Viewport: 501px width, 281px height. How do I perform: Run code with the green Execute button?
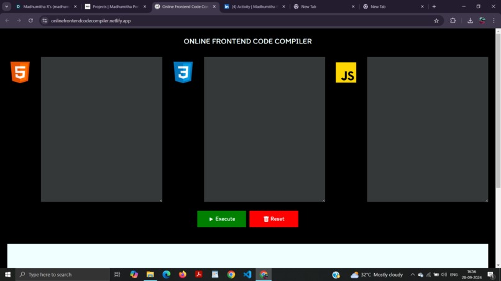pos(221,219)
